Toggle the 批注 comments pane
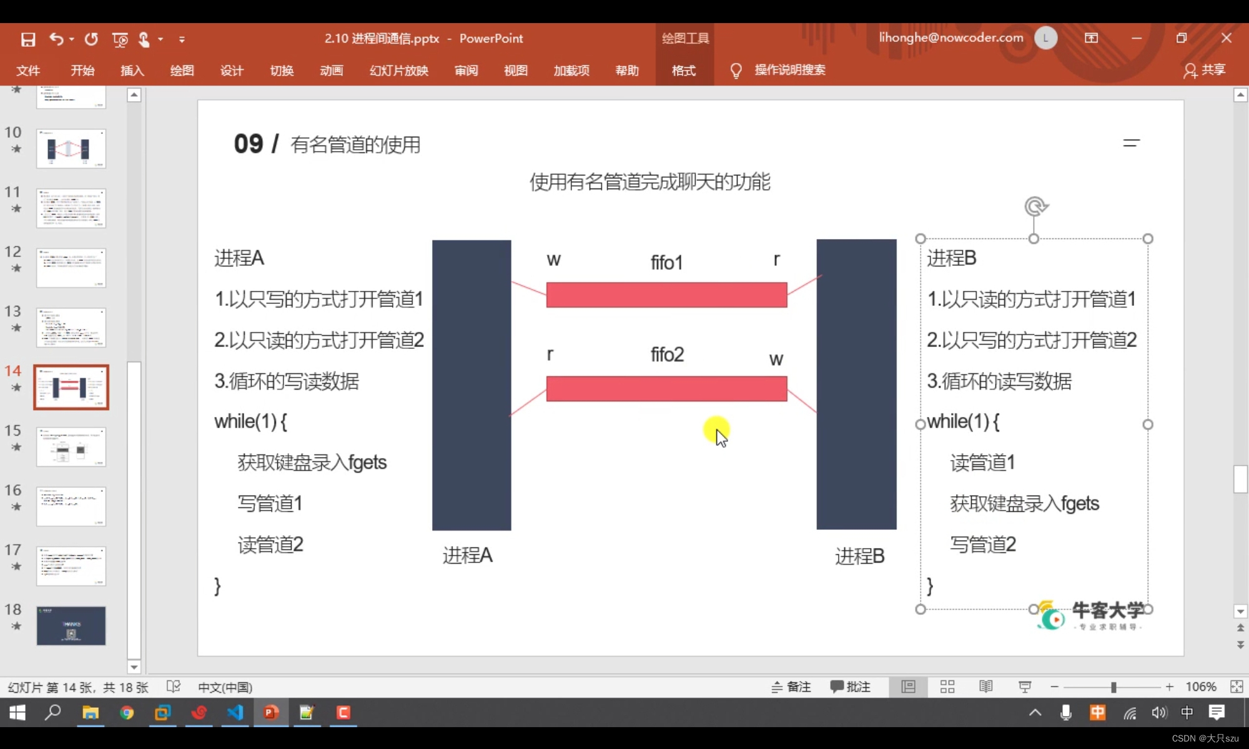 click(850, 687)
